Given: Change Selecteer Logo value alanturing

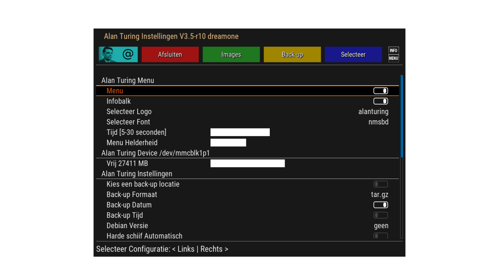Looking at the screenshot, I should [373, 112].
